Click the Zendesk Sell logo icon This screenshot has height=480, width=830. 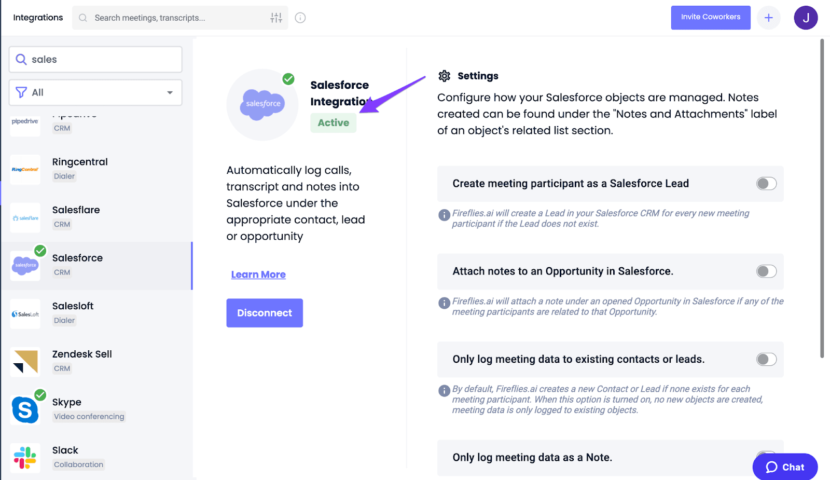(25, 362)
